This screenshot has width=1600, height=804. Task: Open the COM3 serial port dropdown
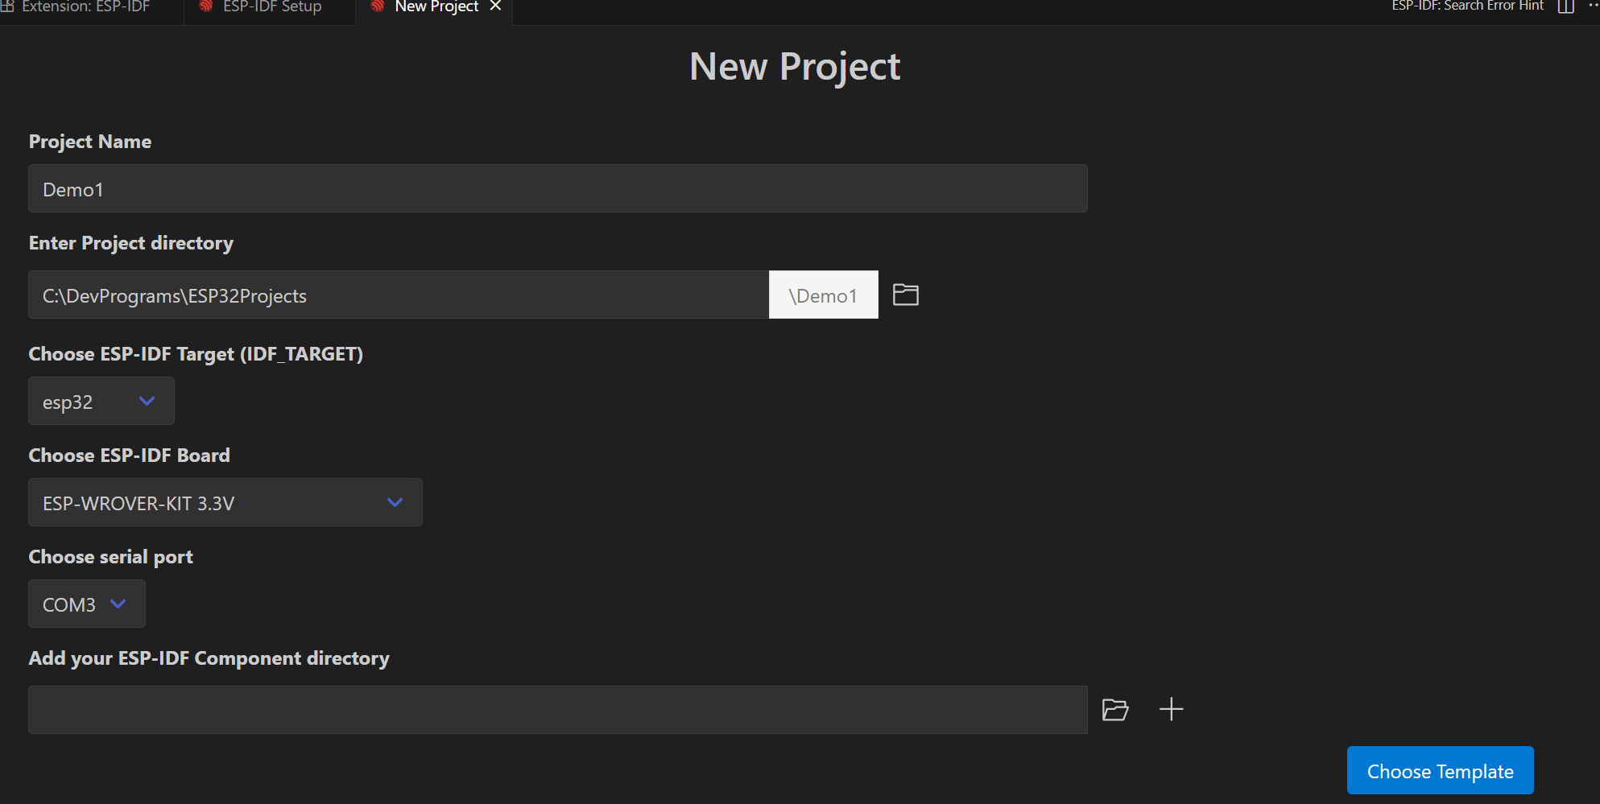coord(87,604)
